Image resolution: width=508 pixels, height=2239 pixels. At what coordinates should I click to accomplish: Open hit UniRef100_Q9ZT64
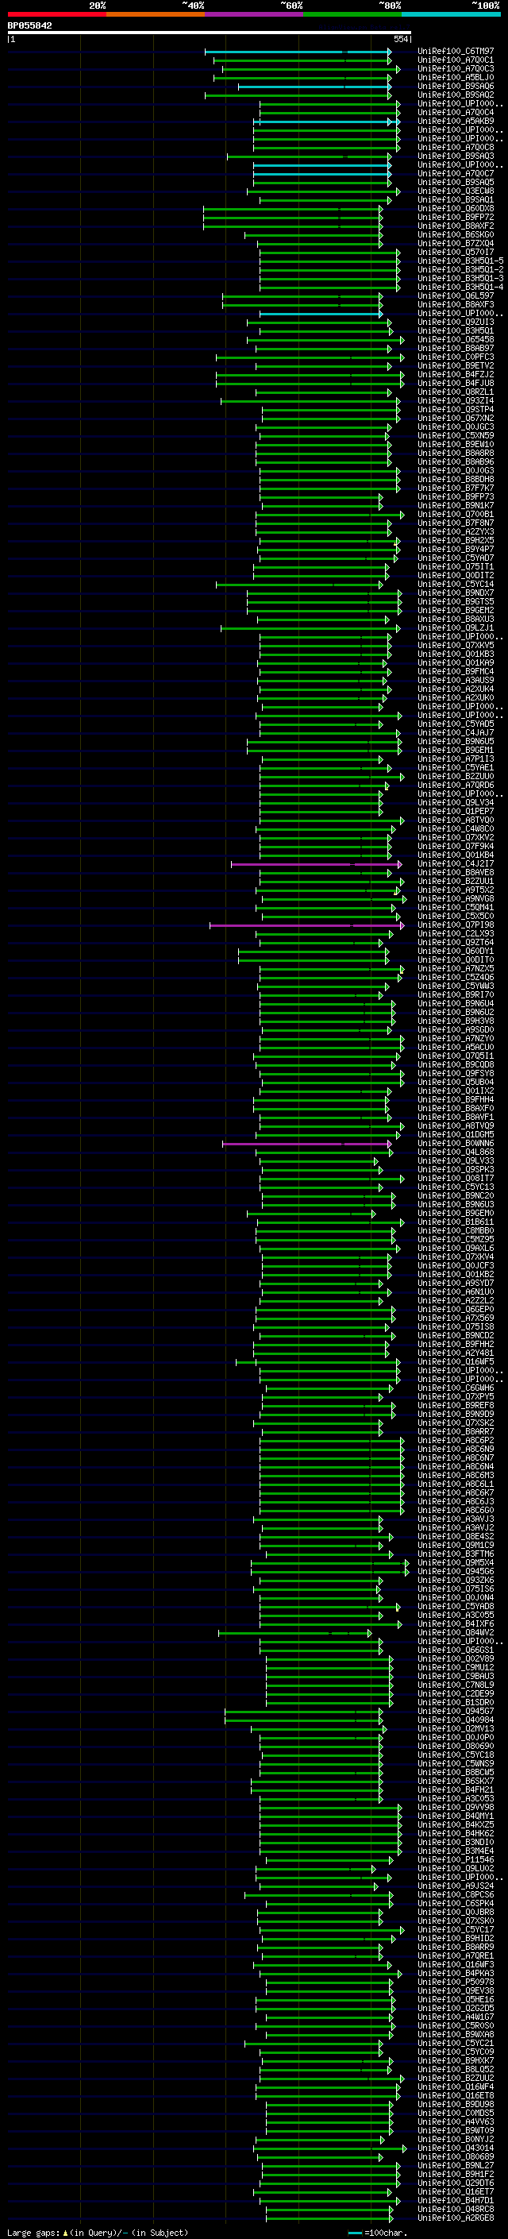point(456,942)
